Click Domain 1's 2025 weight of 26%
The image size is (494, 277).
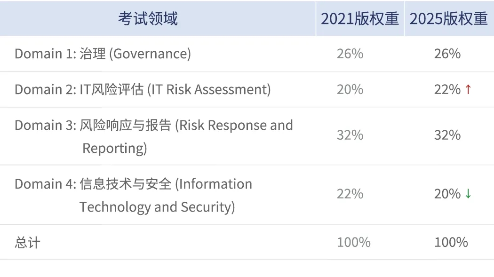pos(447,54)
